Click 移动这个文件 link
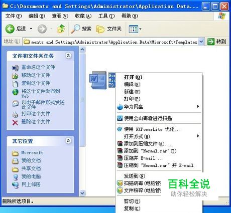Viewport: 231px width, 213px height. 36,75
